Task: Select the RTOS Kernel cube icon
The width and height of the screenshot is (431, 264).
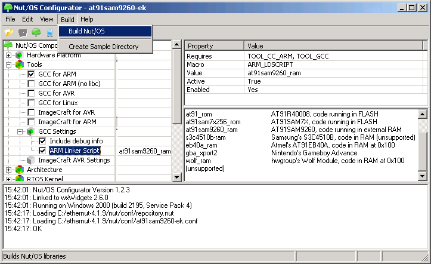Action: click(x=20, y=179)
